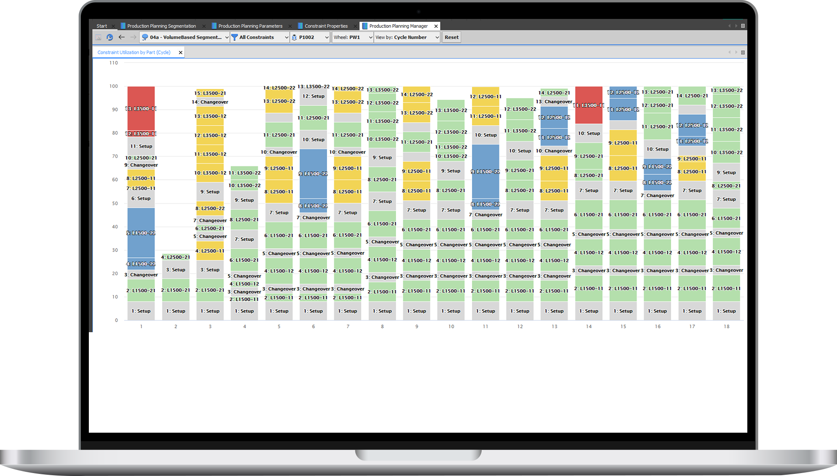Select the Production Planning Parameters tab
This screenshot has width=837, height=476.
point(251,26)
